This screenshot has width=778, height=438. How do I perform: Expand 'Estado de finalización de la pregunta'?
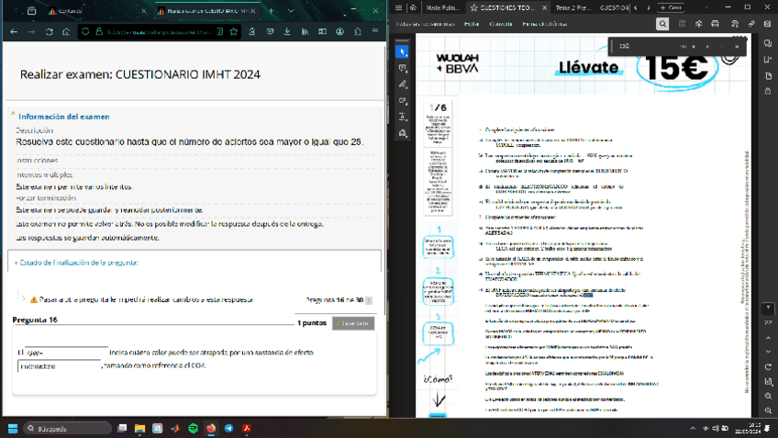[77, 263]
